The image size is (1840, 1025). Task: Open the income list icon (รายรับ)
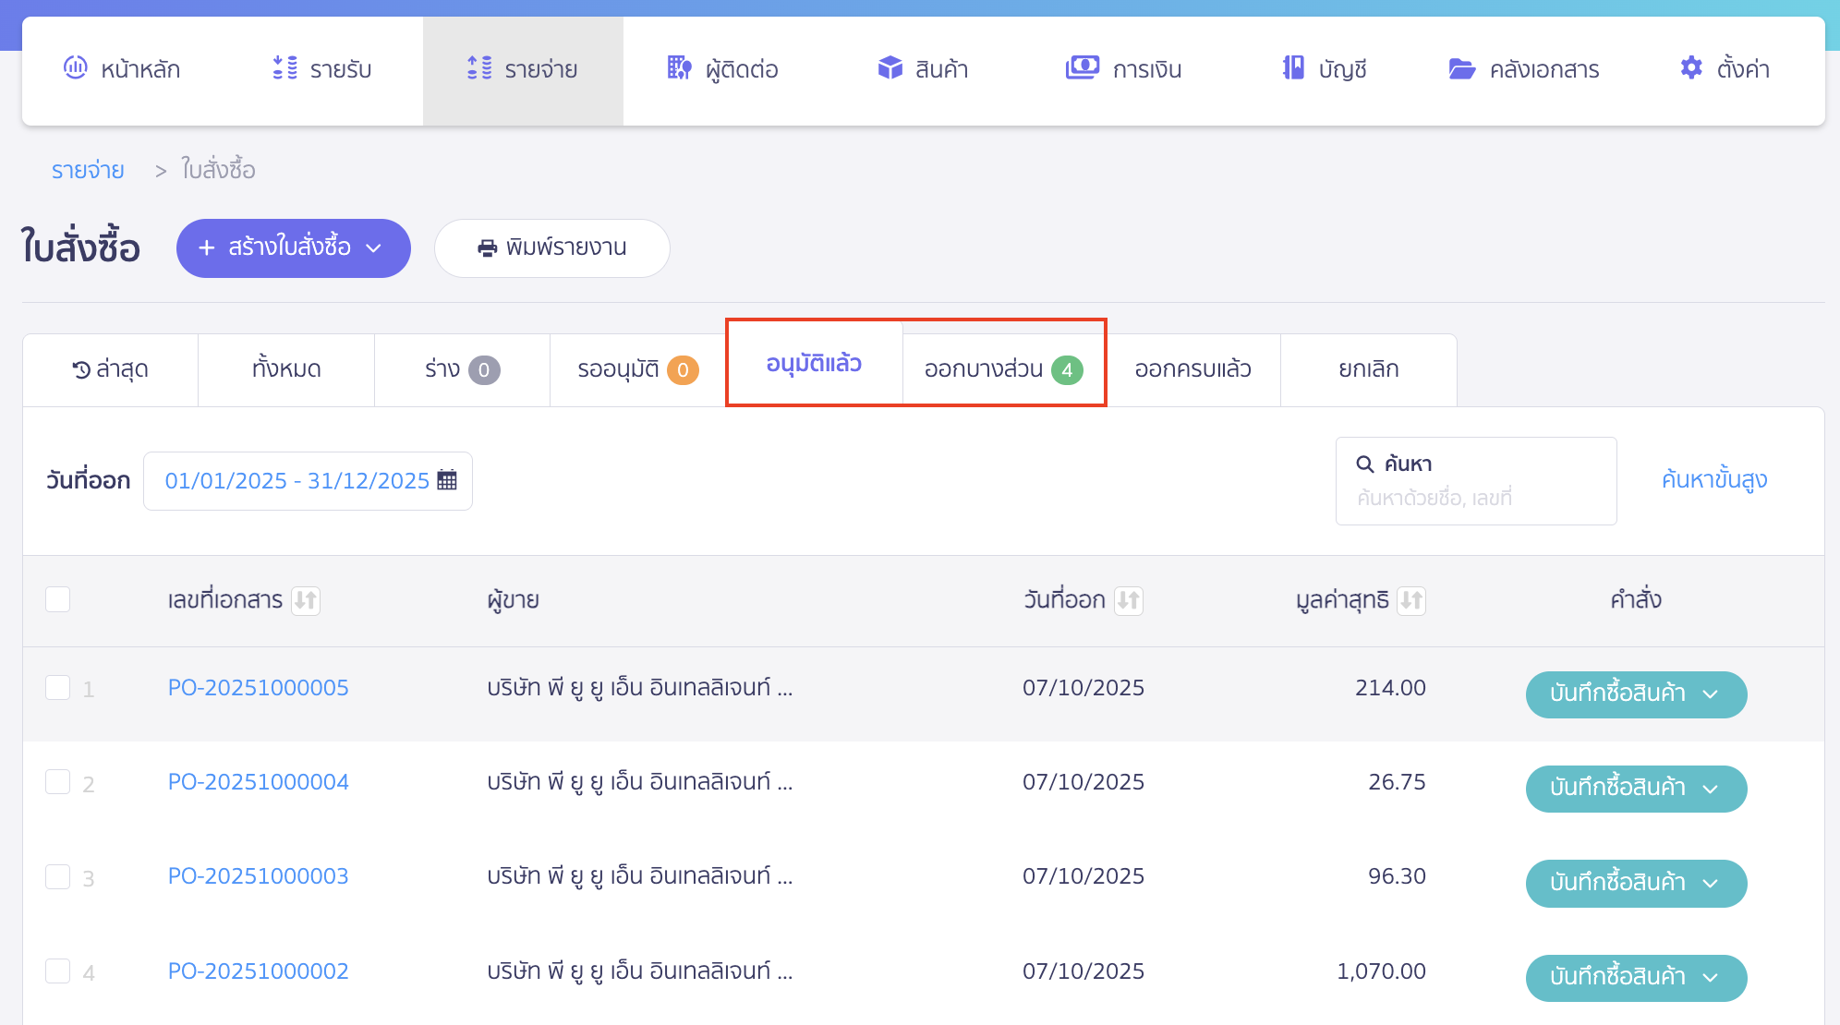tap(284, 67)
